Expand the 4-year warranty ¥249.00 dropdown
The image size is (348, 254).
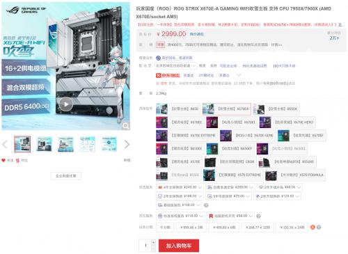[180, 187]
